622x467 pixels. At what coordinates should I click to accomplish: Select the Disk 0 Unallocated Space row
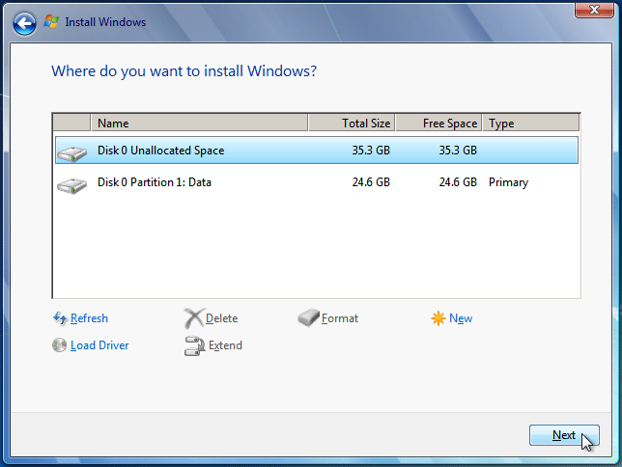[317, 151]
